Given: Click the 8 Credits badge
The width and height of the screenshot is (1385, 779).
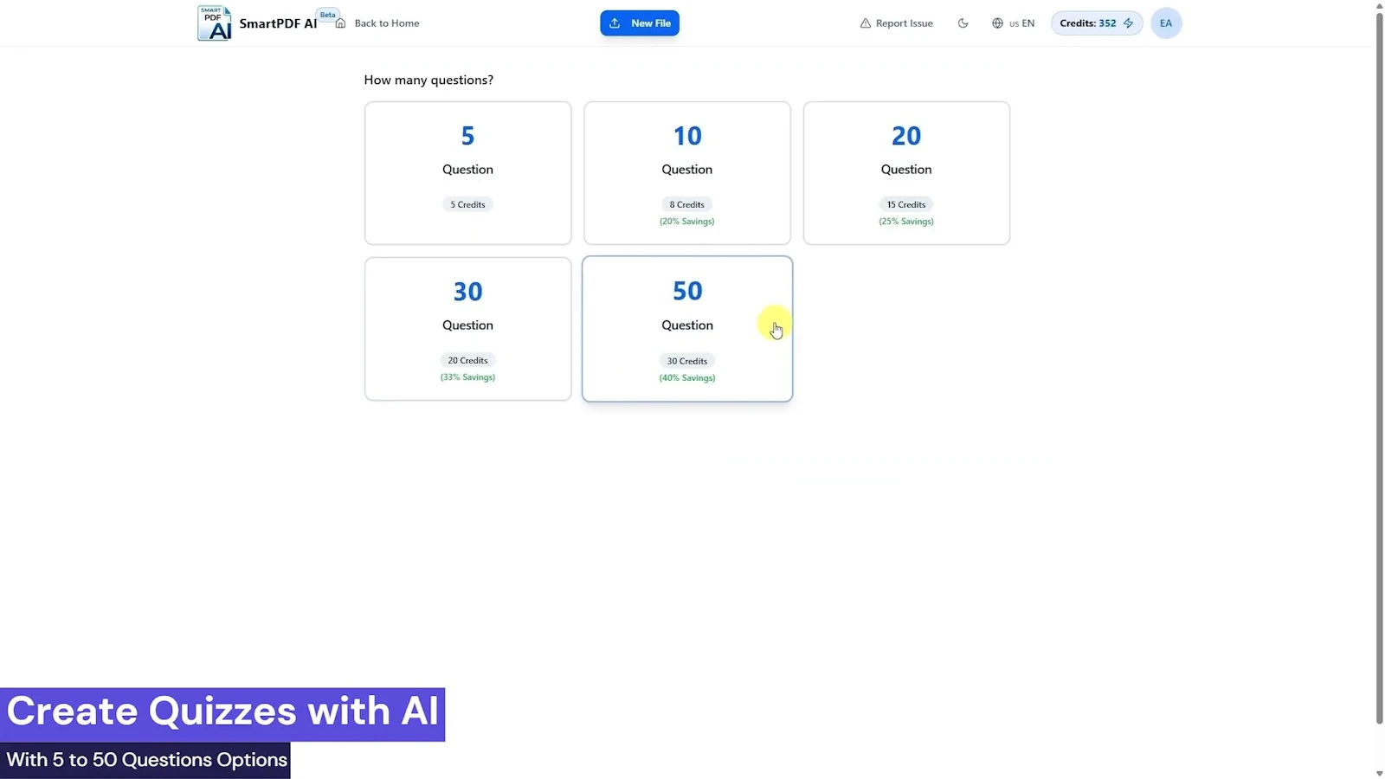Looking at the screenshot, I should point(687,204).
